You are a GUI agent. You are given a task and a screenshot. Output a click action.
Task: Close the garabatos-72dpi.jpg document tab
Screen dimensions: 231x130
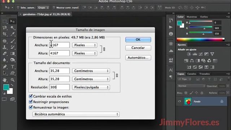tap(20, 14)
